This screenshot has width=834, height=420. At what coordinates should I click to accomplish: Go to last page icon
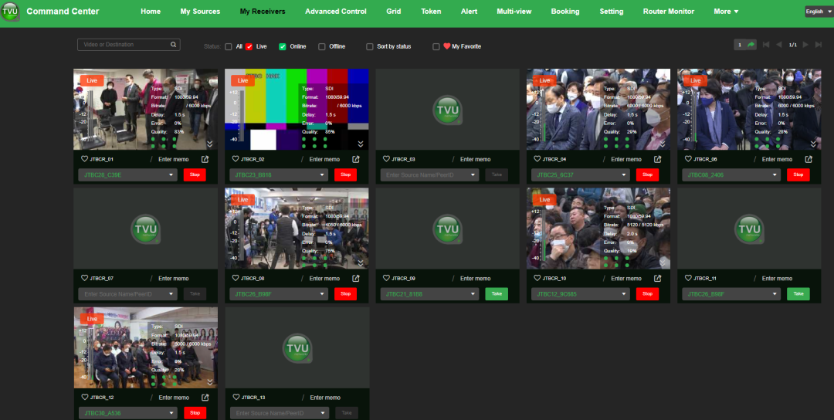pyautogui.click(x=819, y=45)
